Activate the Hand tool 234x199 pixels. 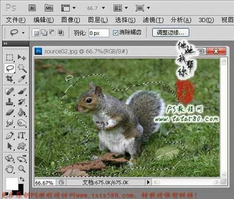[x=9, y=169]
